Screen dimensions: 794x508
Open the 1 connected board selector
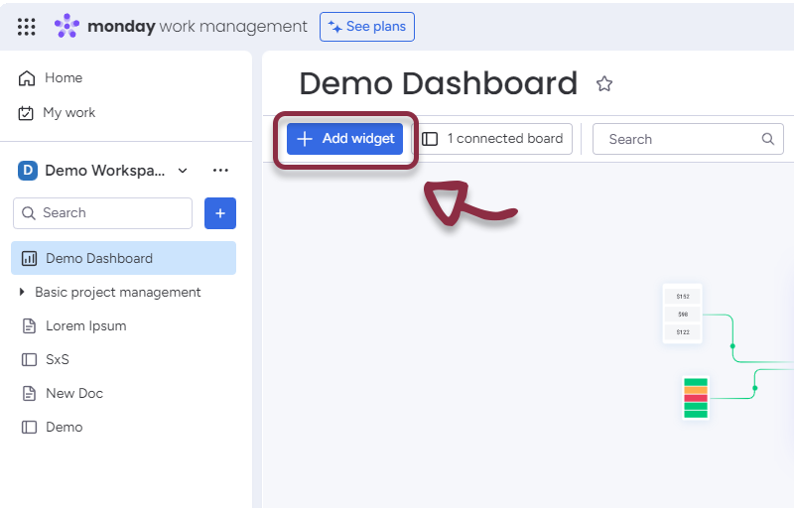tap(493, 139)
